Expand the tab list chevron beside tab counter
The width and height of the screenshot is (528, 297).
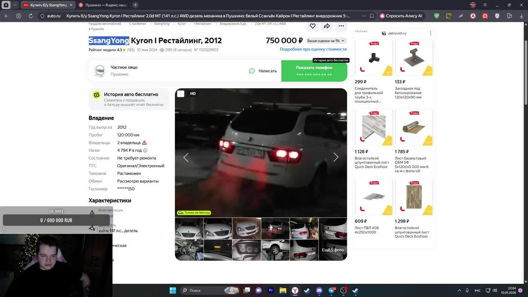point(15,5)
